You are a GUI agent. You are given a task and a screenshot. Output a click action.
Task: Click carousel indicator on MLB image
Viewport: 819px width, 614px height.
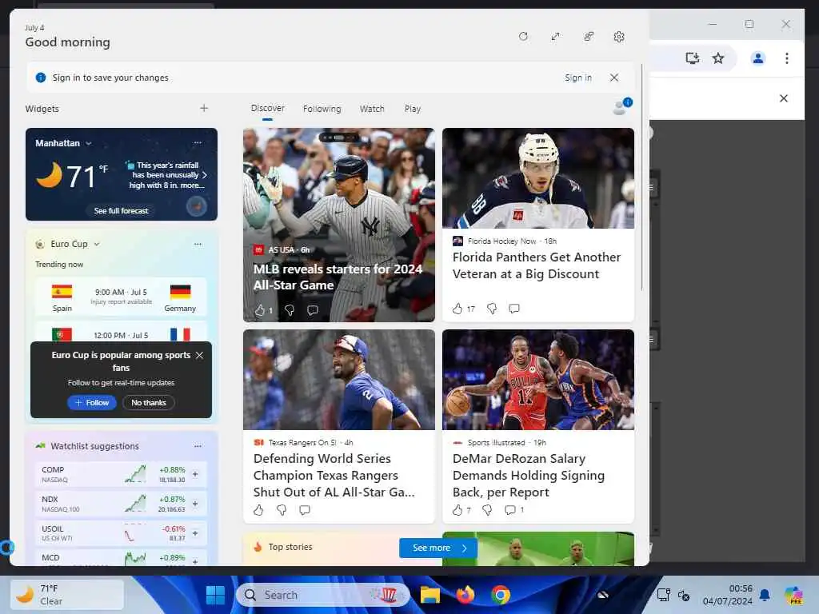[x=338, y=138]
